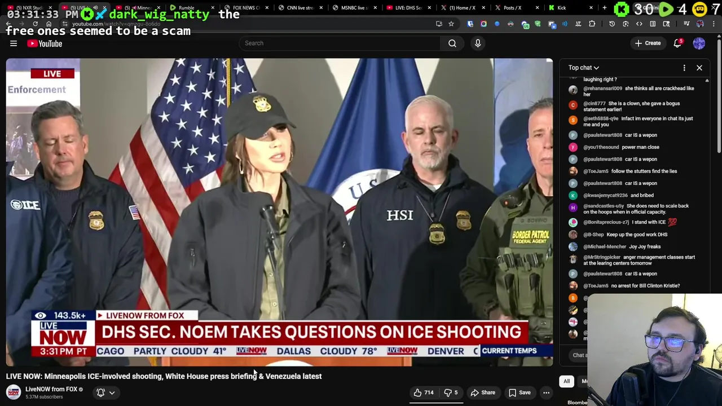722x406 pixels.
Task: Focus the YouTube search field
Action: click(341, 43)
